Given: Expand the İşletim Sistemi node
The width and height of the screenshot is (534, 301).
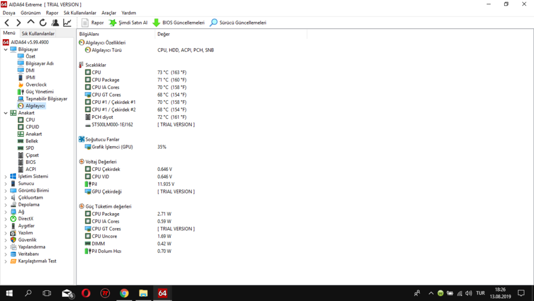Looking at the screenshot, I should tap(5, 176).
